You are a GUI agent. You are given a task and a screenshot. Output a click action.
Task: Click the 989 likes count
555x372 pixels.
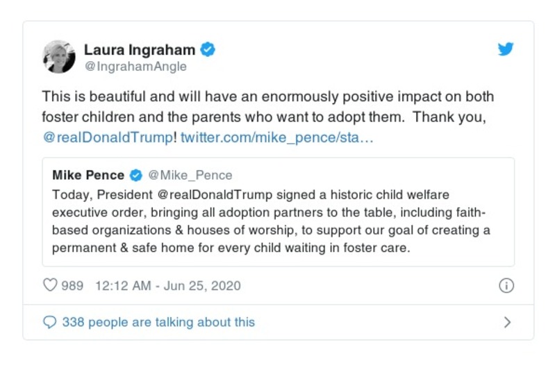(72, 285)
